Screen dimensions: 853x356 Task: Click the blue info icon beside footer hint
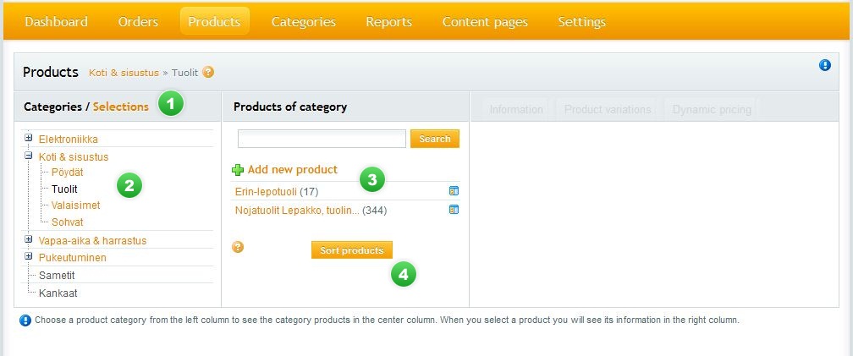(x=25, y=320)
